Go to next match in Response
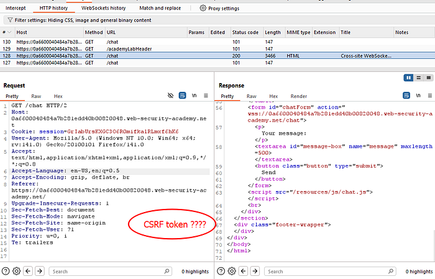The width and height of the screenshot is (435, 279). (x=255, y=271)
